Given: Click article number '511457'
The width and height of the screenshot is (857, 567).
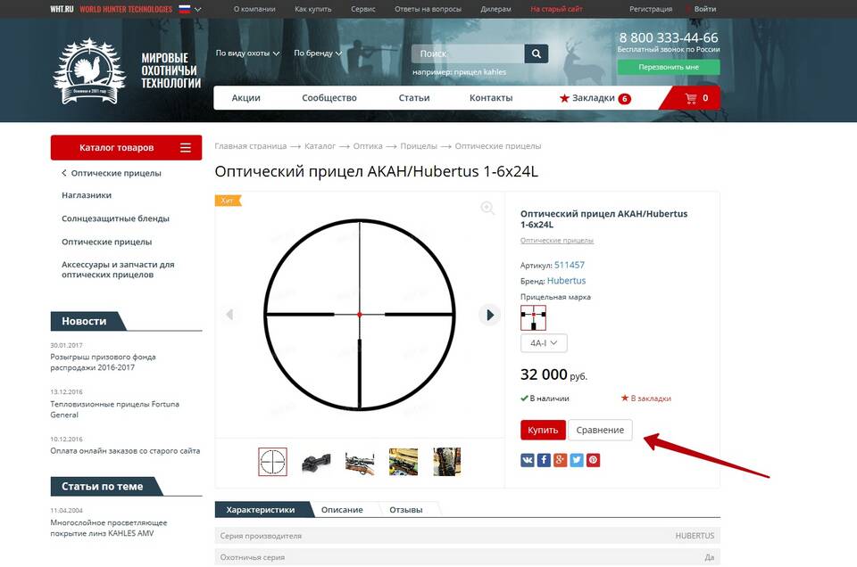Looking at the screenshot, I should tap(570, 265).
